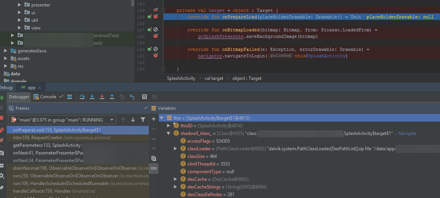Expand the presenter folder in project tree
The height and width of the screenshot is (198, 440).
[19, 5]
